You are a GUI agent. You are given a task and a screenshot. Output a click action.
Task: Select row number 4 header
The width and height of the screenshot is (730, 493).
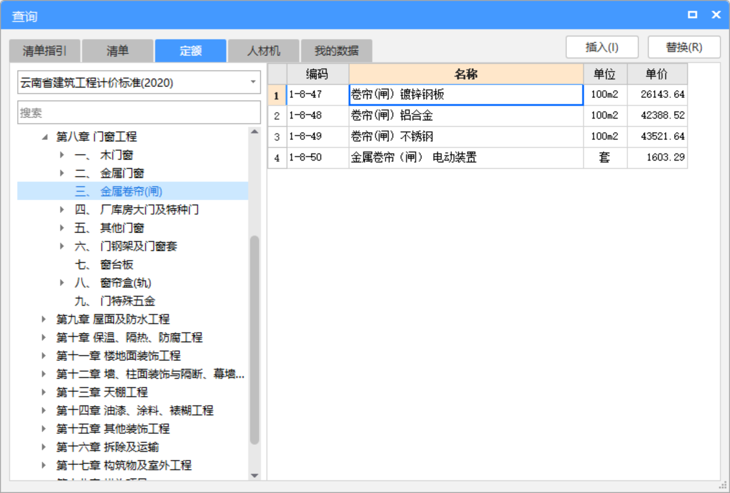[277, 158]
